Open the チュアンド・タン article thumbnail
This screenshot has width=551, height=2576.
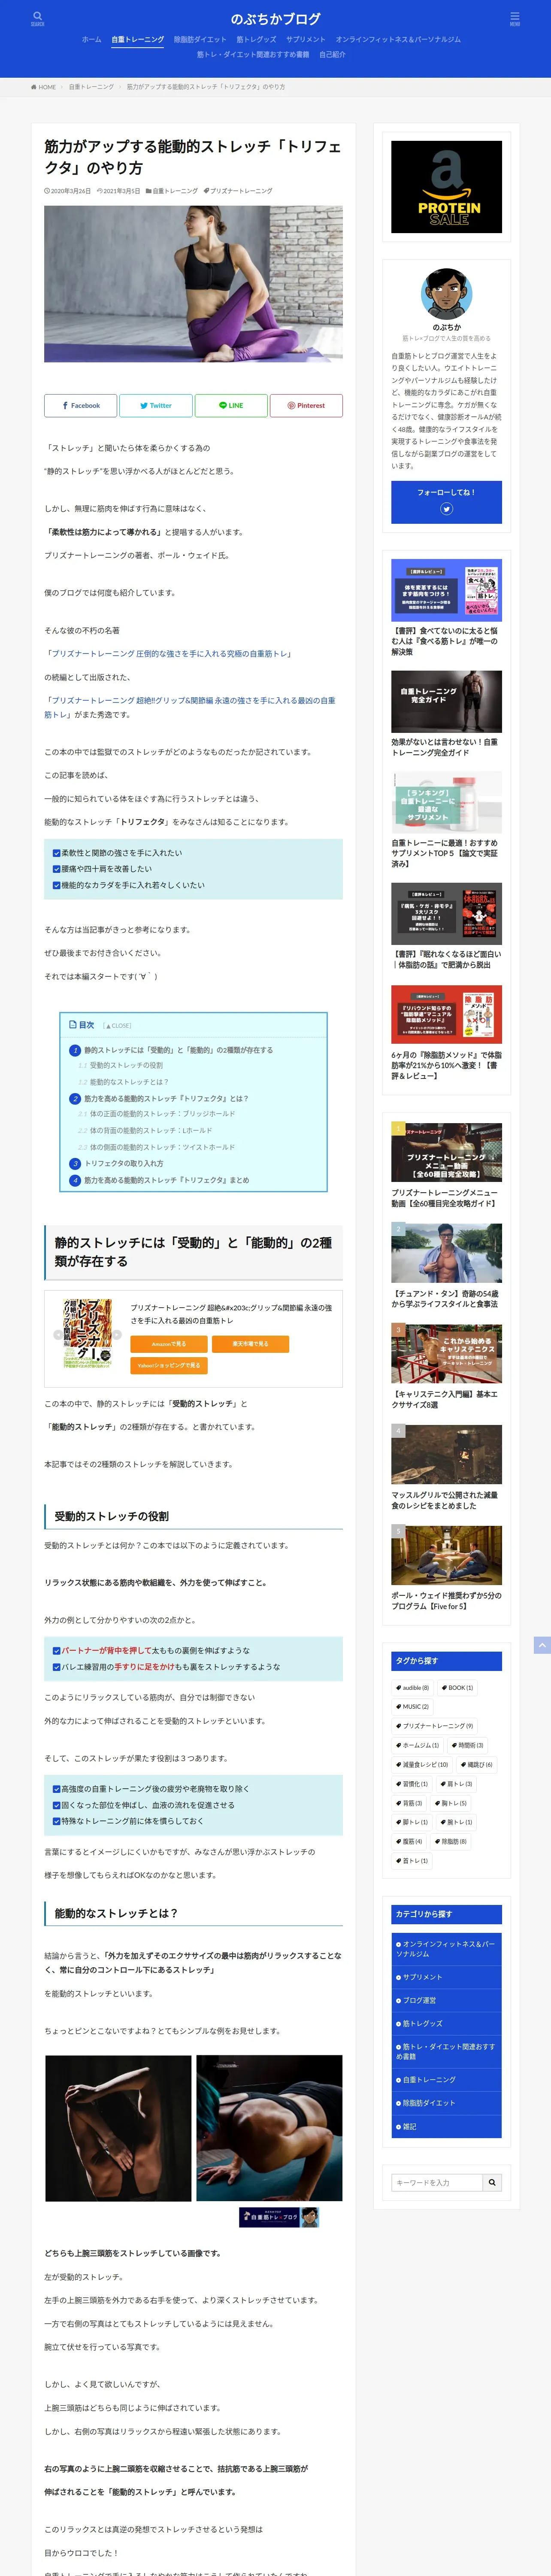446,1252
